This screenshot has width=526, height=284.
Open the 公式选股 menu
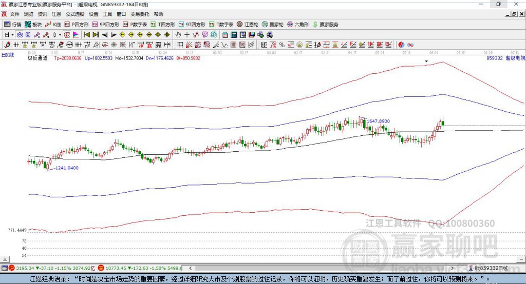75,14
